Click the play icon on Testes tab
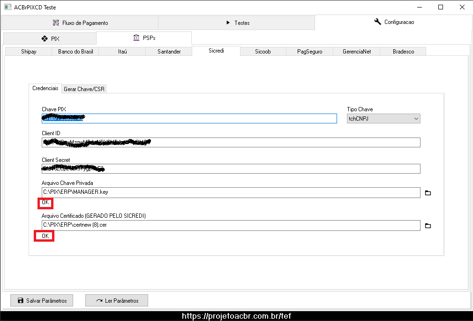 click(228, 23)
